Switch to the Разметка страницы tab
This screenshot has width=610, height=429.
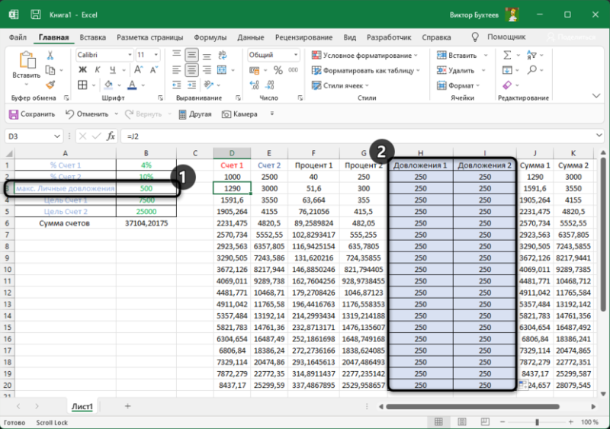[149, 37]
